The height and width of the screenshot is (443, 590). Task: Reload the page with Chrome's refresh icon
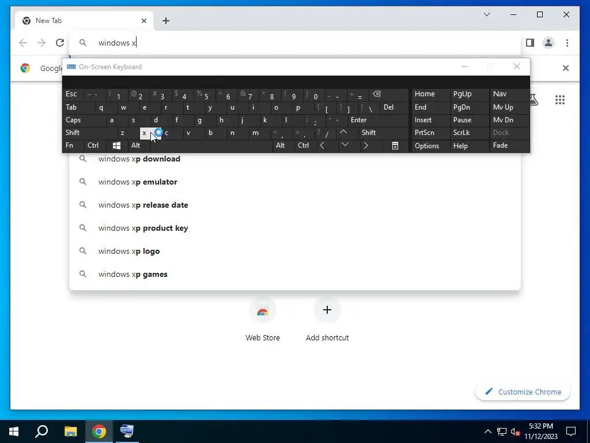[60, 43]
